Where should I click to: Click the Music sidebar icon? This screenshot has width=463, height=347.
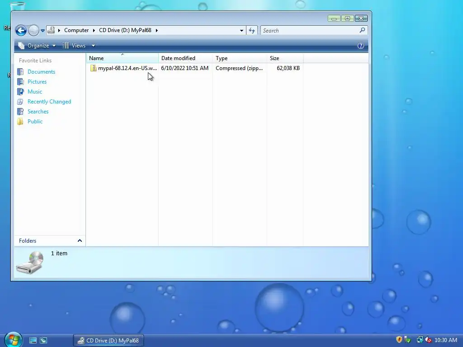tap(20, 92)
